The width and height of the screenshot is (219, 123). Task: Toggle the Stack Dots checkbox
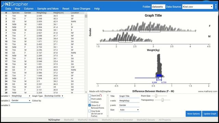point(90,96)
